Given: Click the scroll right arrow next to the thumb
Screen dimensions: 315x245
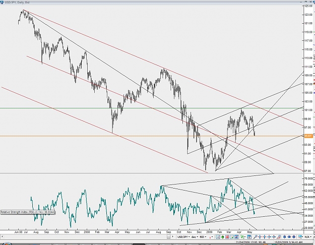Looking at the screenshot, I should click(x=173, y=237).
